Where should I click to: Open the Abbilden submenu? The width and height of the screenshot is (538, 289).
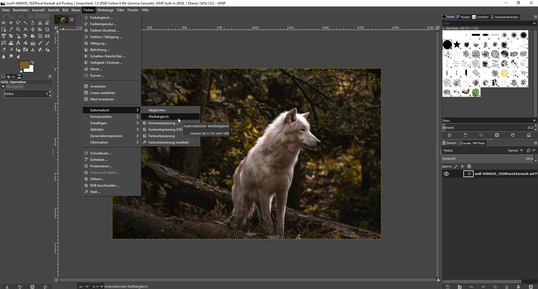click(x=112, y=130)
